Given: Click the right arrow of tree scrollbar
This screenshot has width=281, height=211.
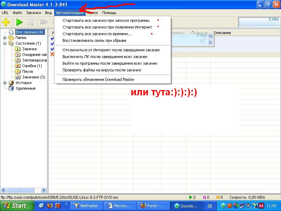Looking at the screenshot, I should tap(43, 190).
